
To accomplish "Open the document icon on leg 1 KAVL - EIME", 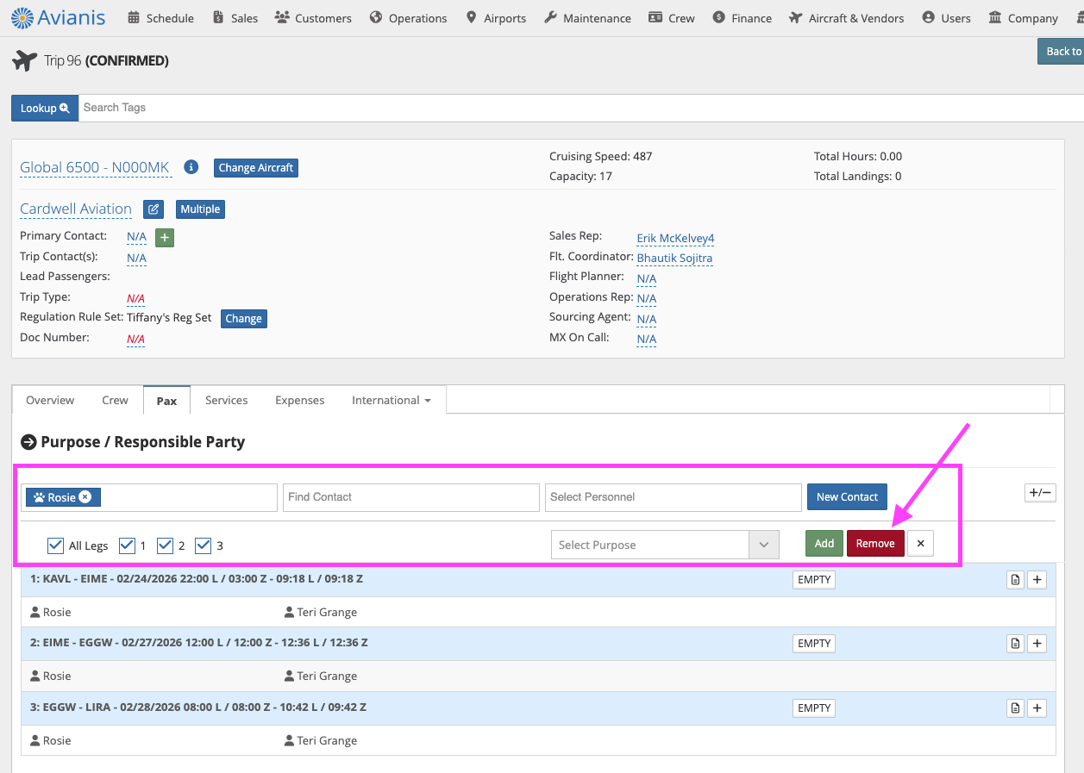I will tap(1015, 580).
